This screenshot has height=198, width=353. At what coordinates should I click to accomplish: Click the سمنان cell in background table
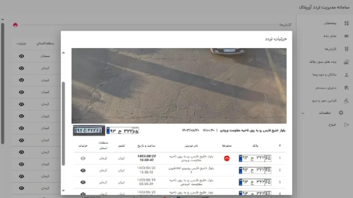[x=45, y=56]
